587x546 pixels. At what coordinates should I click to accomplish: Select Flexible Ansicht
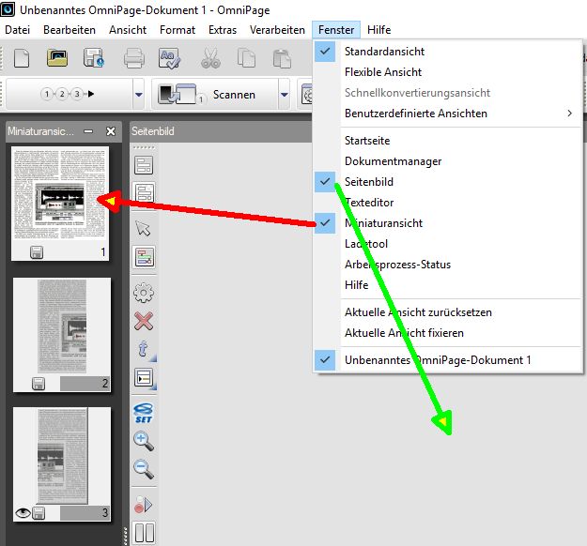448,72
